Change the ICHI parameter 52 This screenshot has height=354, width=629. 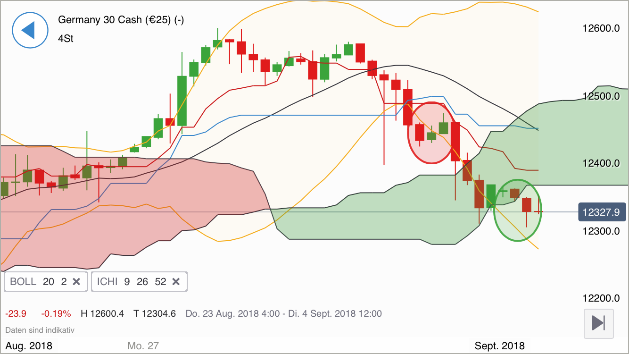(160, 282)
